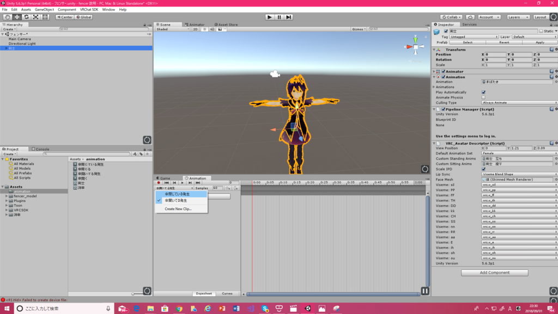Toggle the Scale IPD checkbox

coord(483,169)
